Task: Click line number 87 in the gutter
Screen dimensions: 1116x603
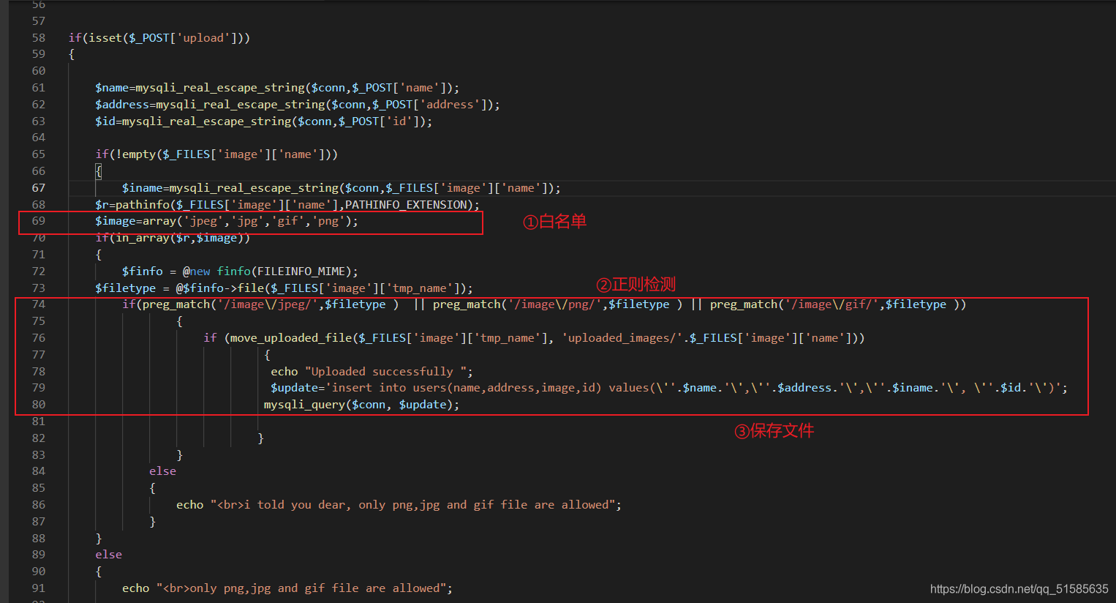Action: point(39,522)
